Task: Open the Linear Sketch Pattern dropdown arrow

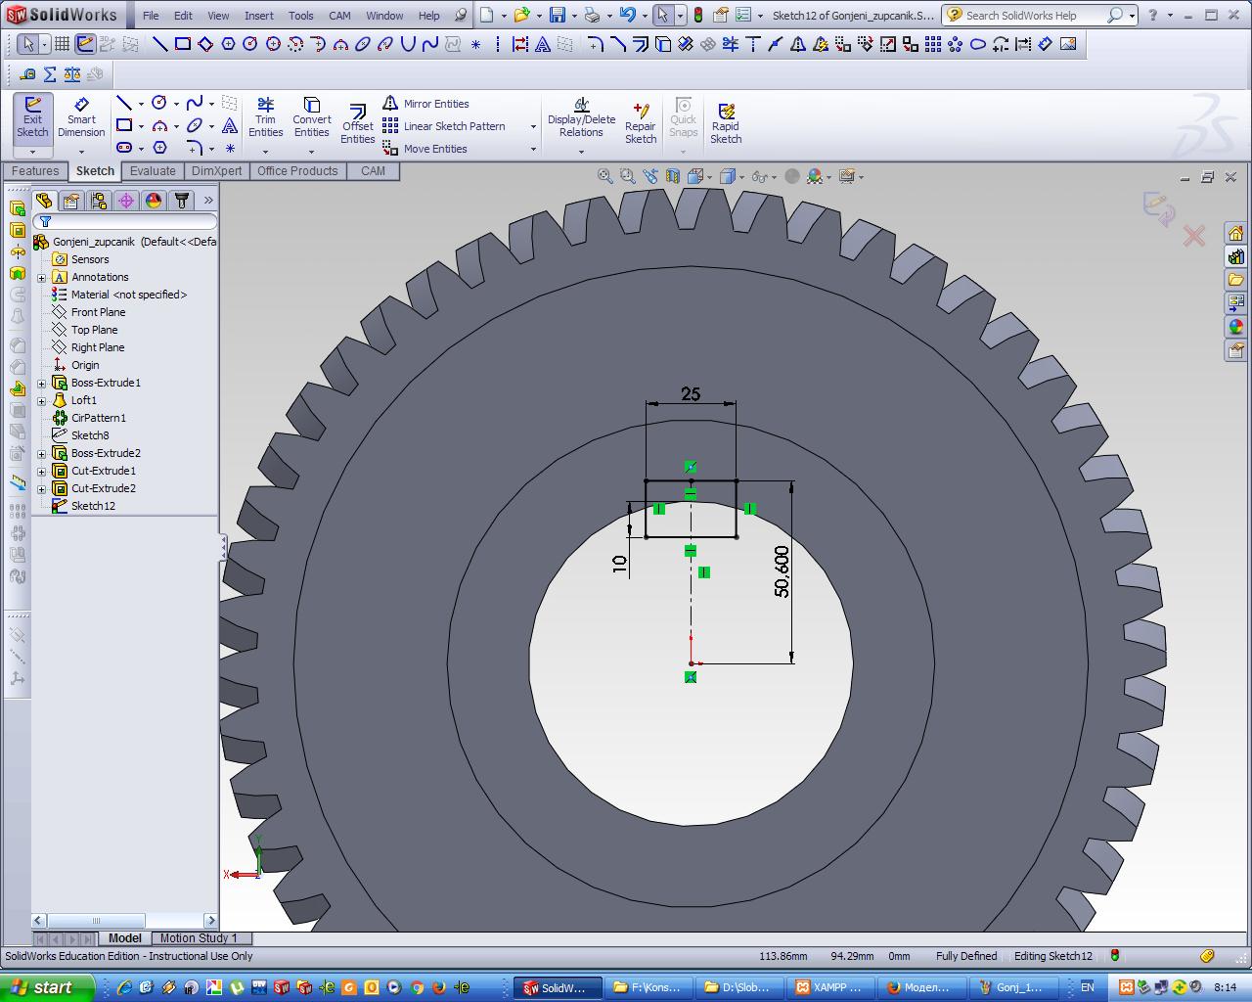Action: (x=533, y=126)
